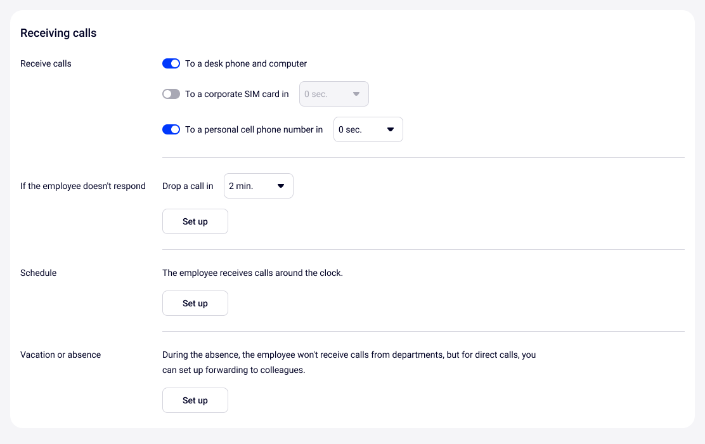Click the greyed arrow in corporate SIM dropdown
Screen dimensions: 705x444
click(x=356, y=94)
